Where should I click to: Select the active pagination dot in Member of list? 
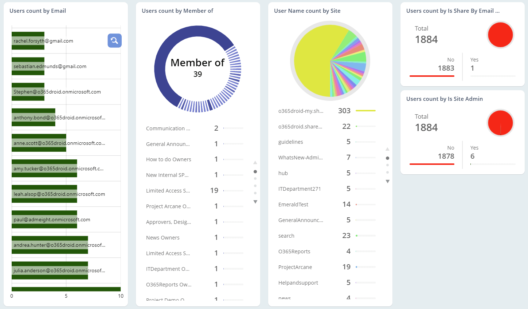pos(255,171)
